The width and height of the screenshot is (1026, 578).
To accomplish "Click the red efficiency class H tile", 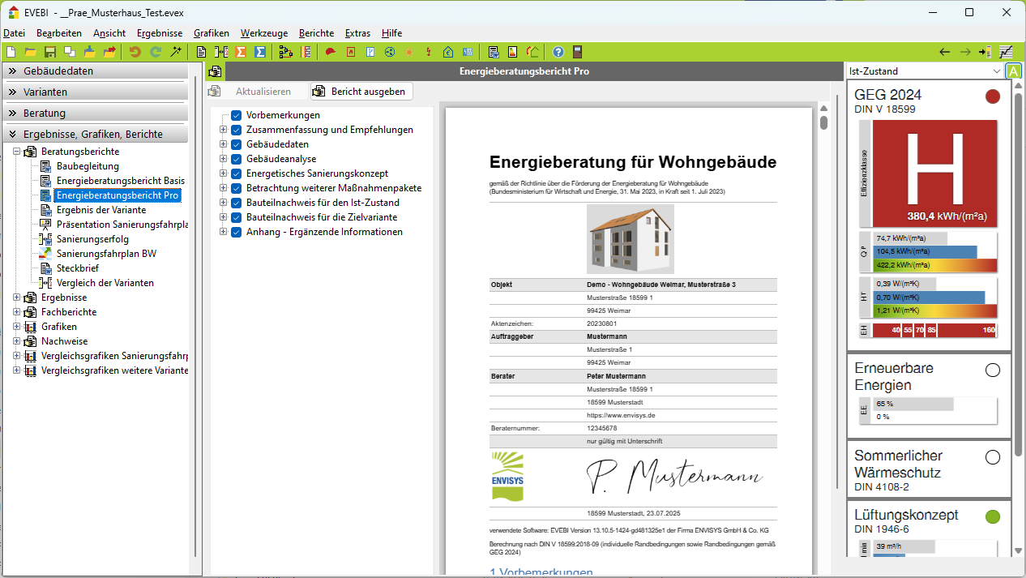I will coord(934,173).
